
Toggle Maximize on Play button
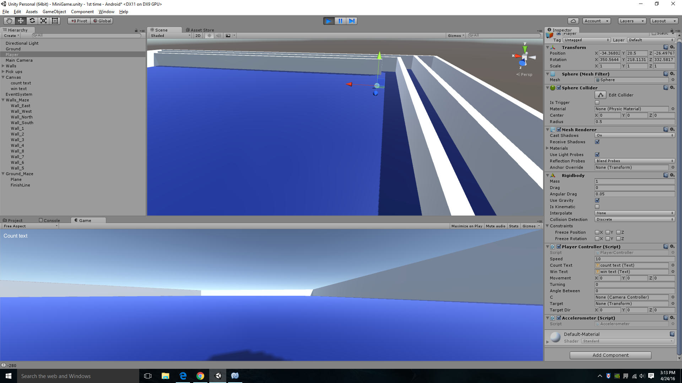pos(467,226)
